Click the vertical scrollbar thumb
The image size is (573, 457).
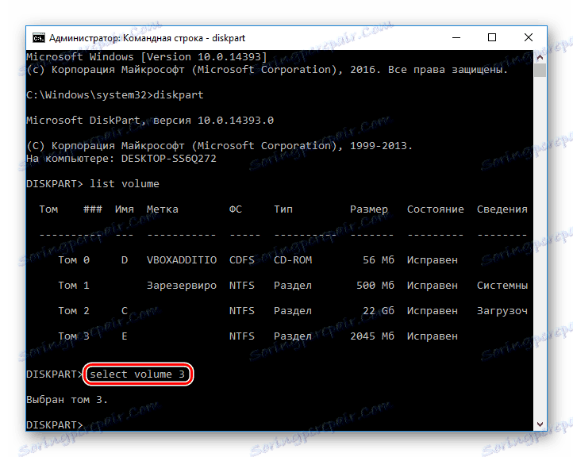(540, 70)
